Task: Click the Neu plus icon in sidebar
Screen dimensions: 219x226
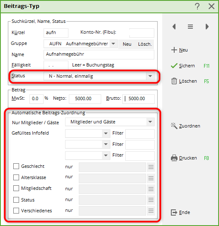Action: point(174,50)
